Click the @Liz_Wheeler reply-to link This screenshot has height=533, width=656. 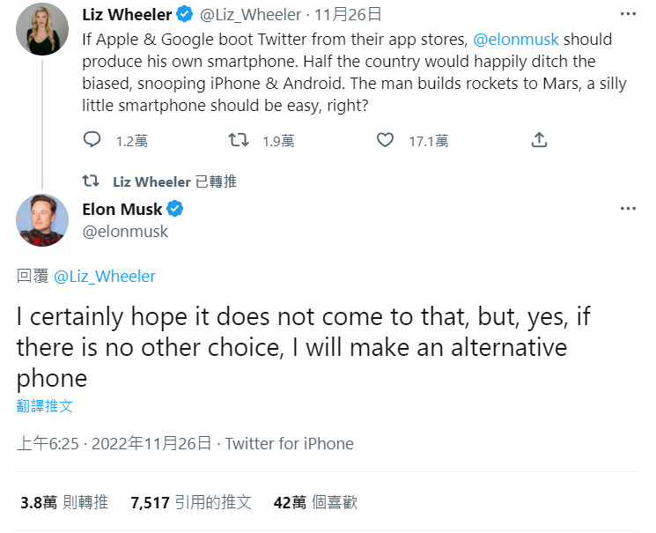click(x=105, y=276)
